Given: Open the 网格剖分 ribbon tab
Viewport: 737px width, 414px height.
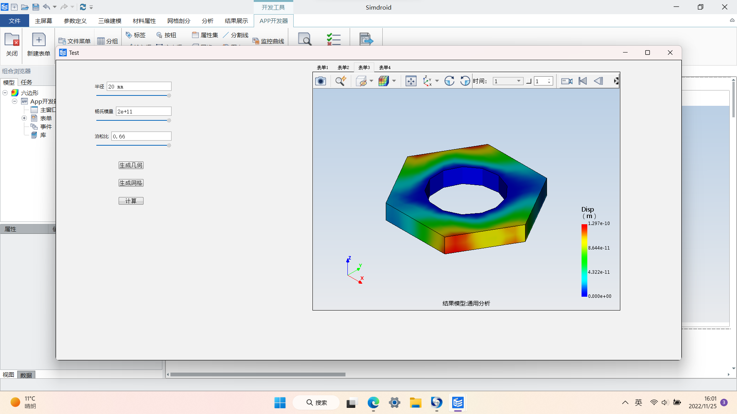Looking at the screenshot, I should 179,21.
